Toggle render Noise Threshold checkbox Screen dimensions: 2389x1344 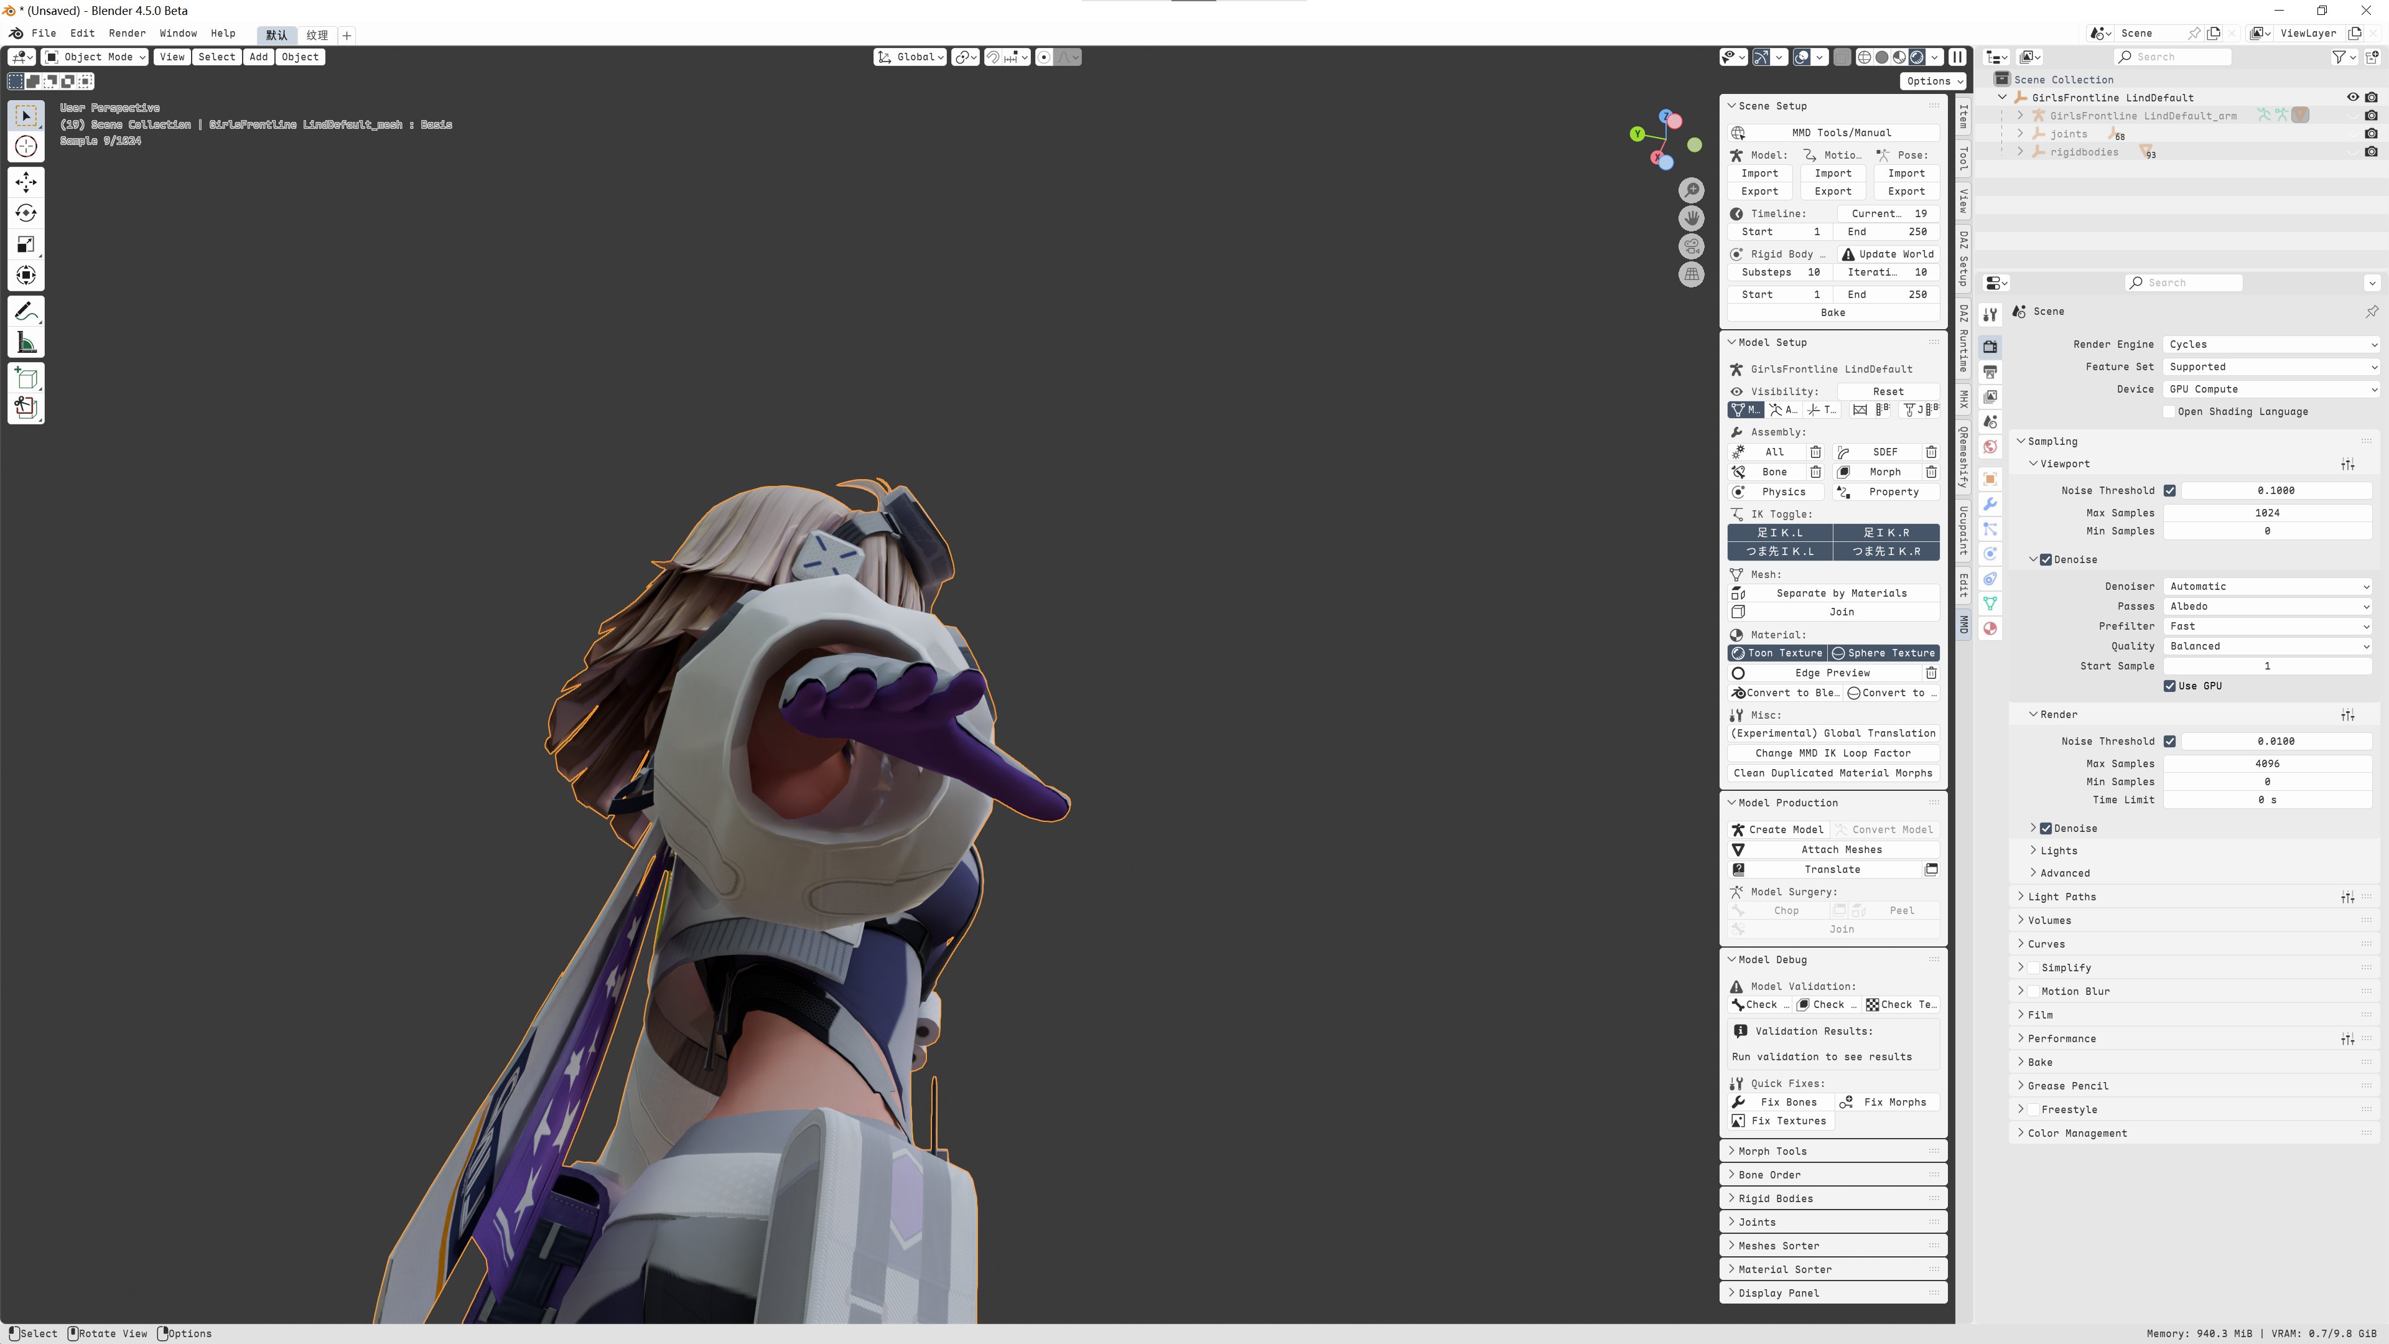pos(2170,741)
